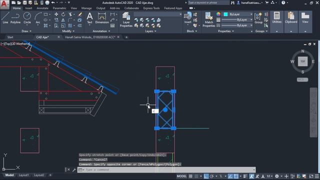320x180 pixels.
Task: Open the layer selection dropdown
Action: coord(157,14)
